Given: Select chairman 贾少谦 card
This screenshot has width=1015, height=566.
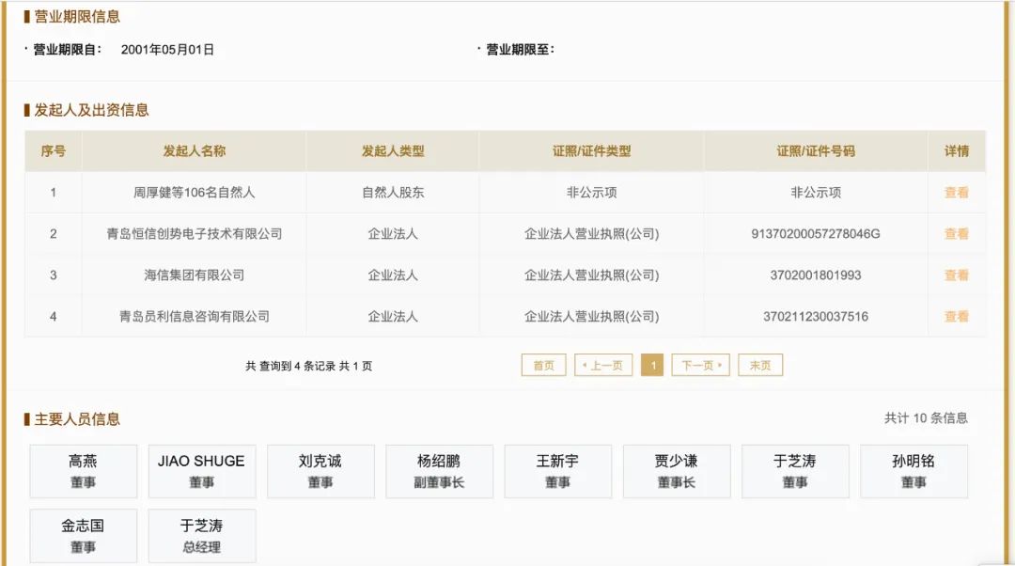Looking at the screenshot, I should tap(676, 470).
